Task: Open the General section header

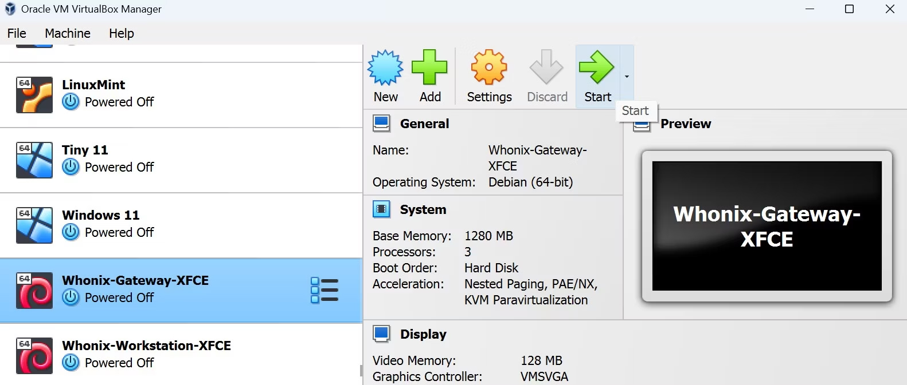Action: click(424, 124)
